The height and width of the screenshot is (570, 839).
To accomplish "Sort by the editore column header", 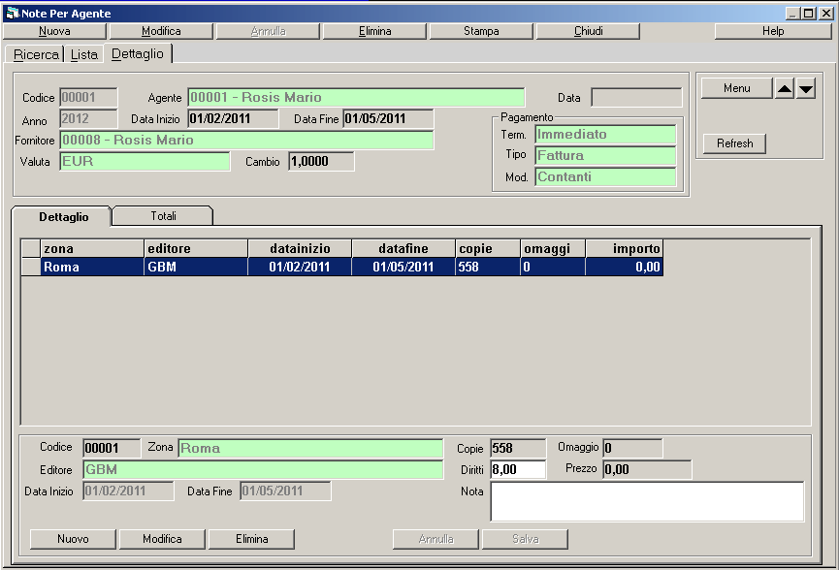I will click(196, 249).
